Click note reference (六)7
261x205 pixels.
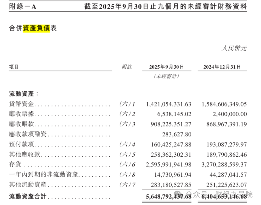tap(127, 185)
